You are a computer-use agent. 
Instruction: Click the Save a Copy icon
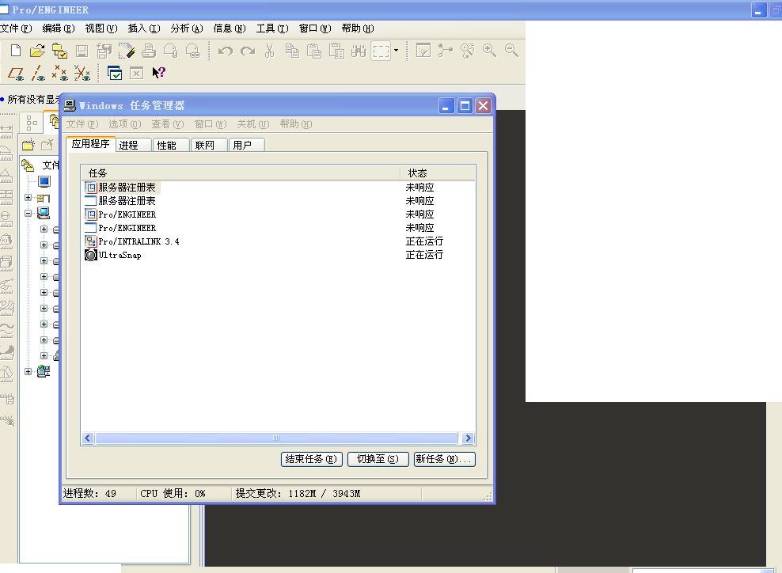(104, 51)
